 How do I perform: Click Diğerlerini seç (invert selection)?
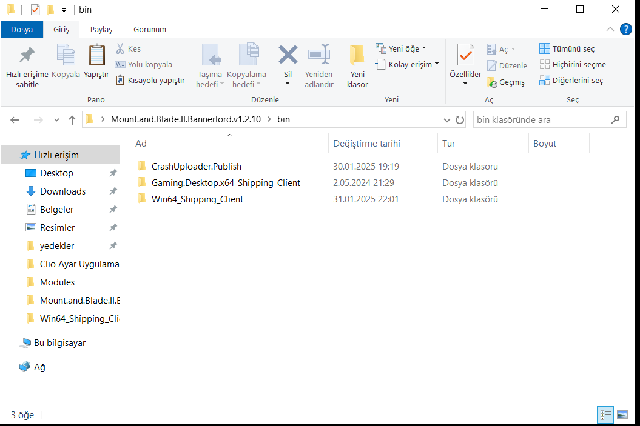point(571,81)
